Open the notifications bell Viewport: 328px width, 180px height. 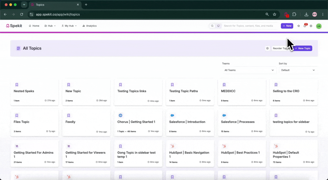[x=305, y=26]
